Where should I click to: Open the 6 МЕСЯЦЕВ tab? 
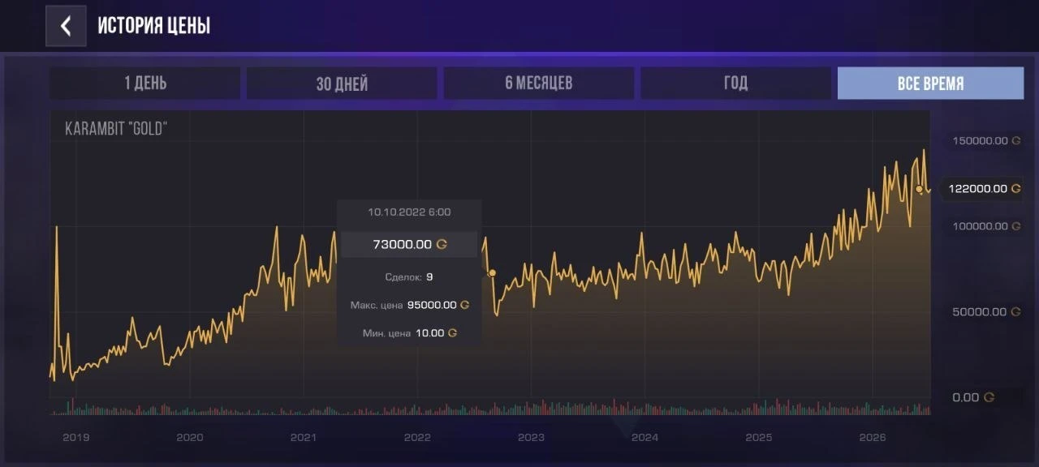(539, 83)
